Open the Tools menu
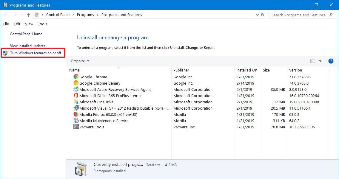339x179 pixels. 42,24
